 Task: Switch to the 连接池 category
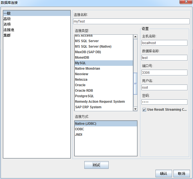[x=37, y=30]
